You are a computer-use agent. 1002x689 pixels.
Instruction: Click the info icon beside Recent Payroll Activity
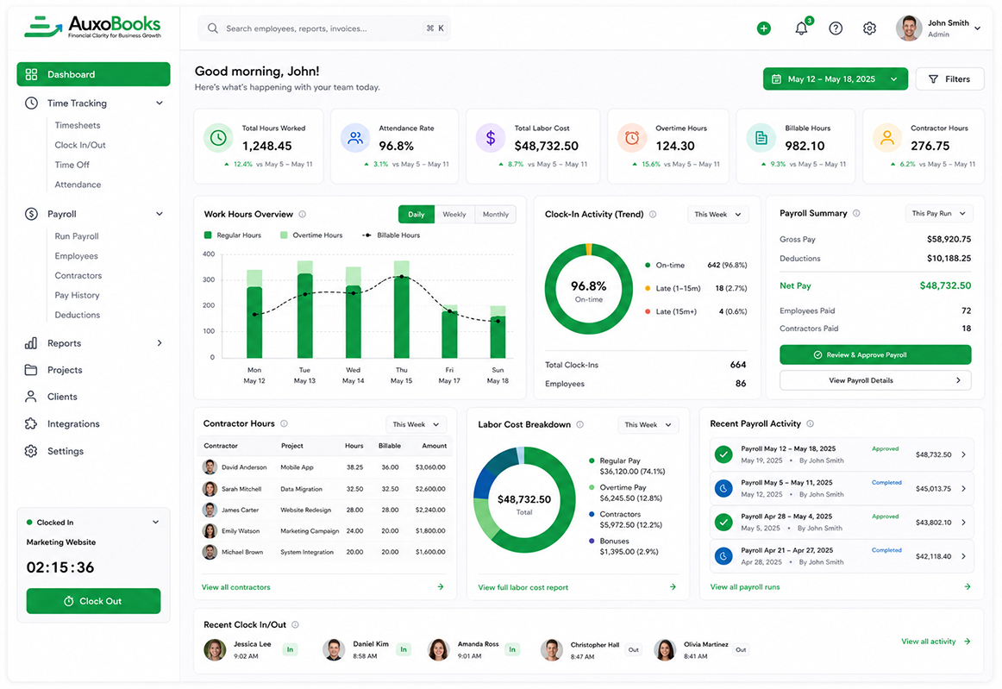(x=810, y=423)
